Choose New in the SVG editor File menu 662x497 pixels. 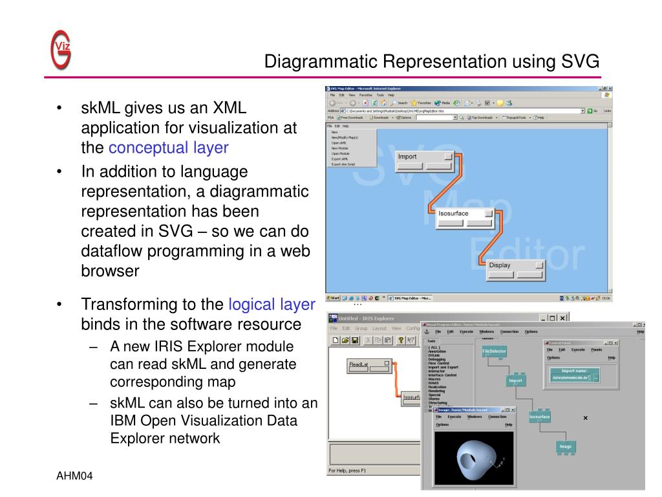pos(335,132)
